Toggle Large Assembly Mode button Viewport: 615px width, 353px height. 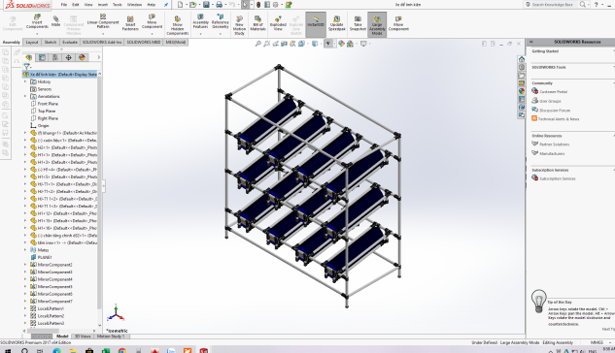tap(377, 24)
